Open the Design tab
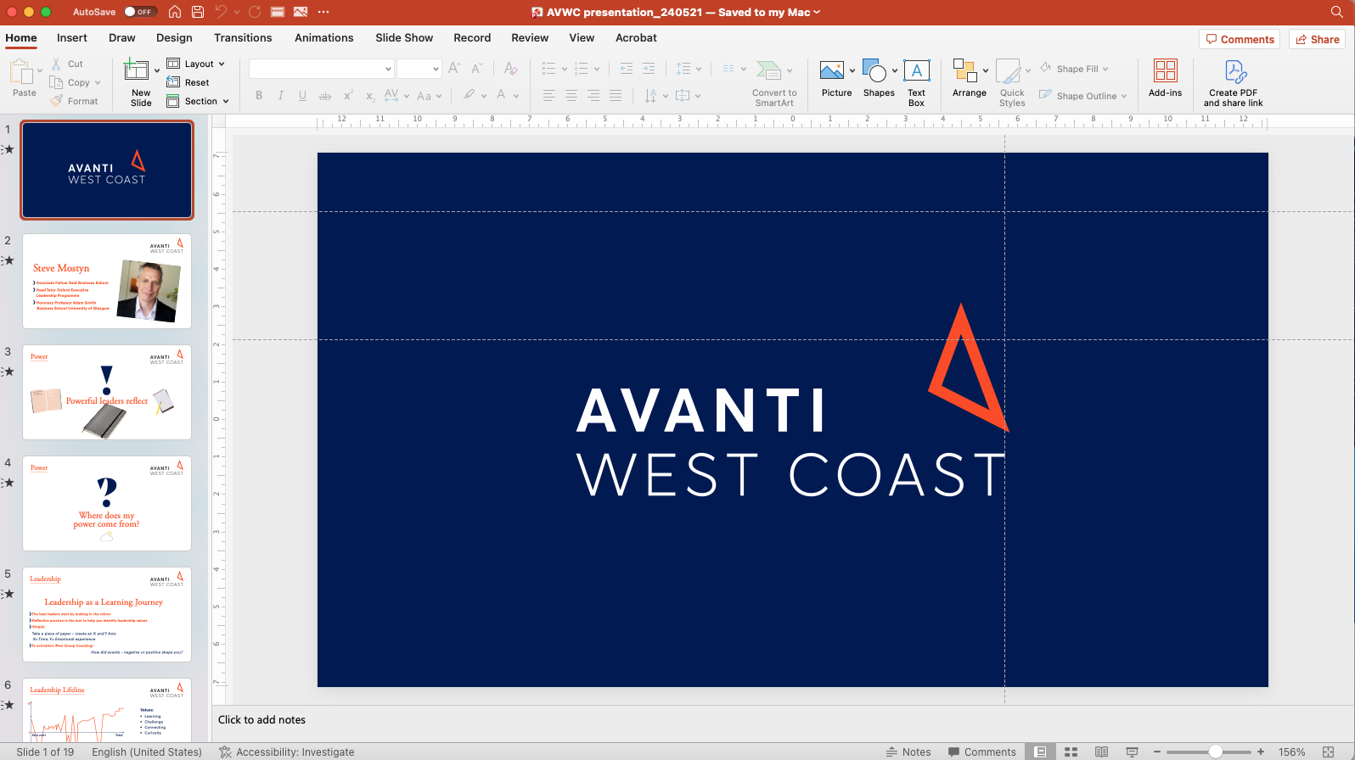Image resolution: width=1355 pixels, height=760 pixels. click(x=174, y=38)
